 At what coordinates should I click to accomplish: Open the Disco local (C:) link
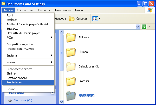[22, 100]
